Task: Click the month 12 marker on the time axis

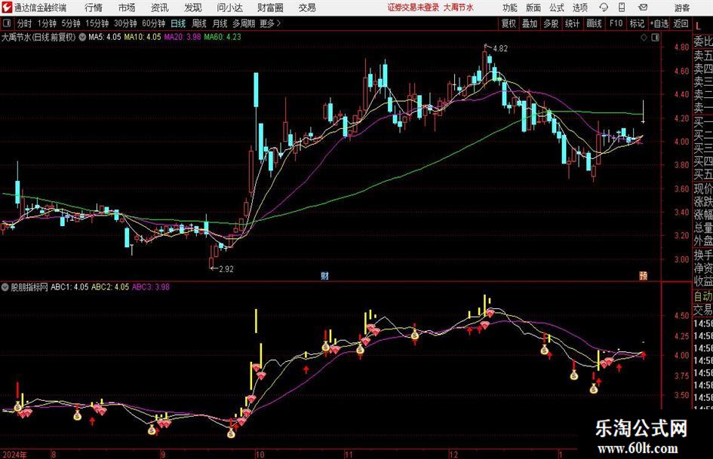Action: [x=453, y=454]
